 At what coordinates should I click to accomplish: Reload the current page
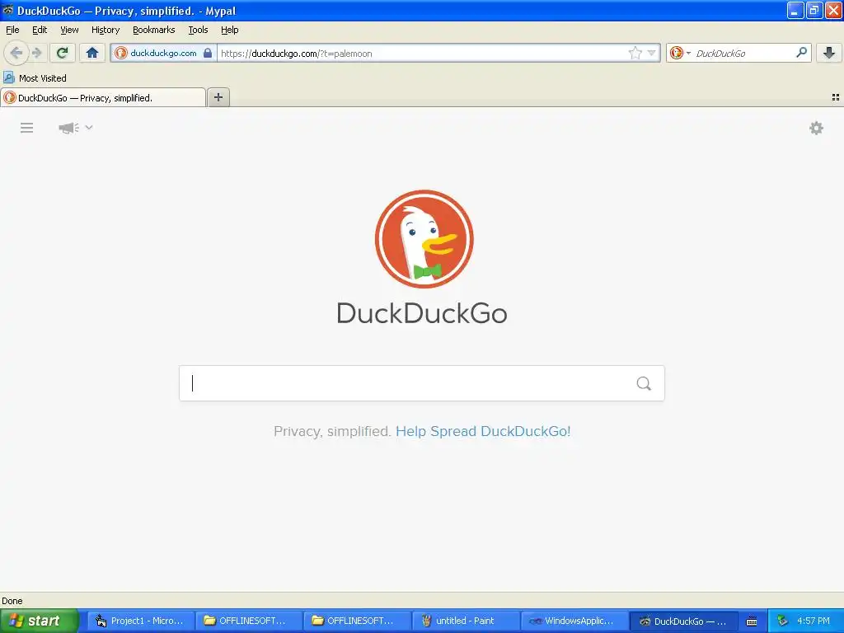[x=63, y=53]
